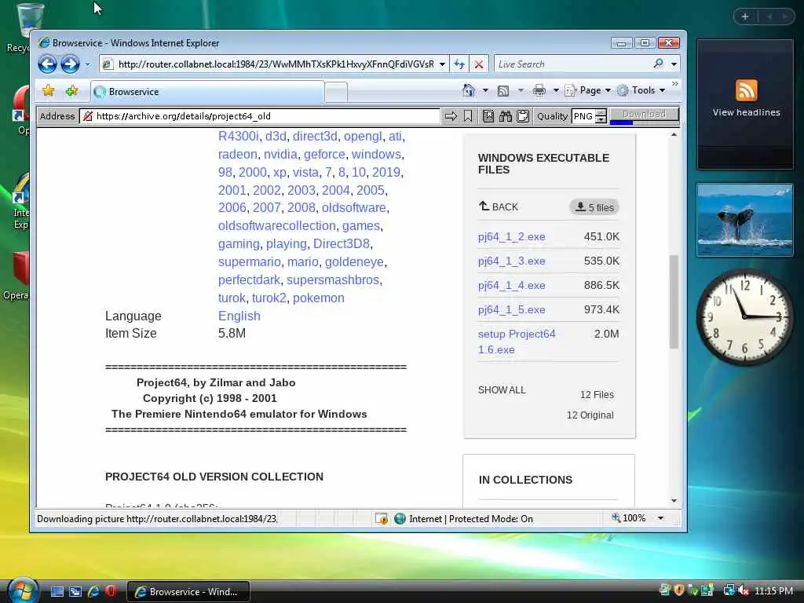Select the Browservice tab
The image size is (804, 603).
(x=207, y=92)
